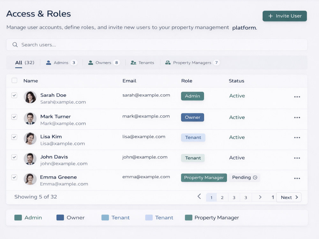Sort by the Name column header
319x239 pixels.
31,81
